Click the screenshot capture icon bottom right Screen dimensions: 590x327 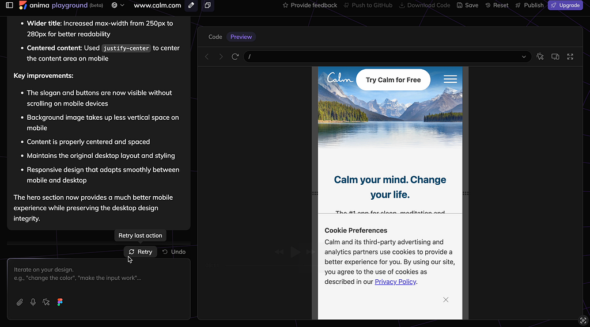583,321
